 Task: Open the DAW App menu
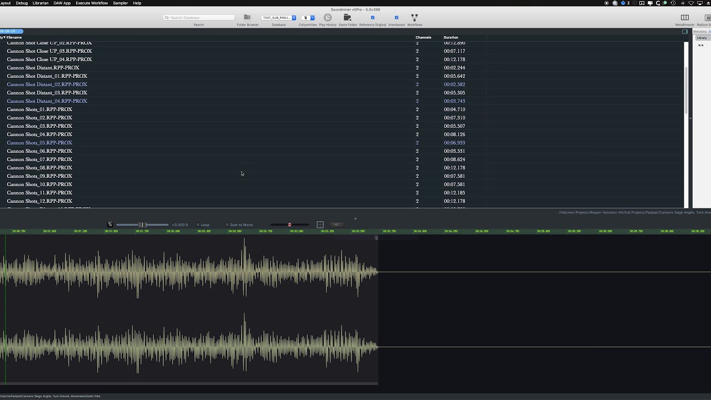click(62, 3)
